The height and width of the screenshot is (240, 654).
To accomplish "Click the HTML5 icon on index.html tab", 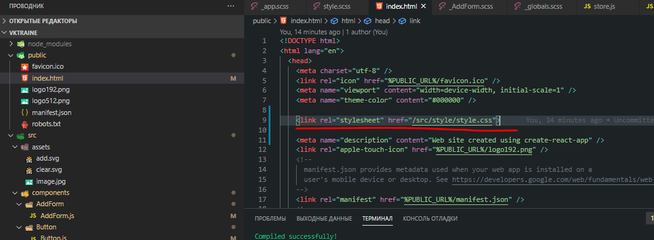I will coord(379,6).
